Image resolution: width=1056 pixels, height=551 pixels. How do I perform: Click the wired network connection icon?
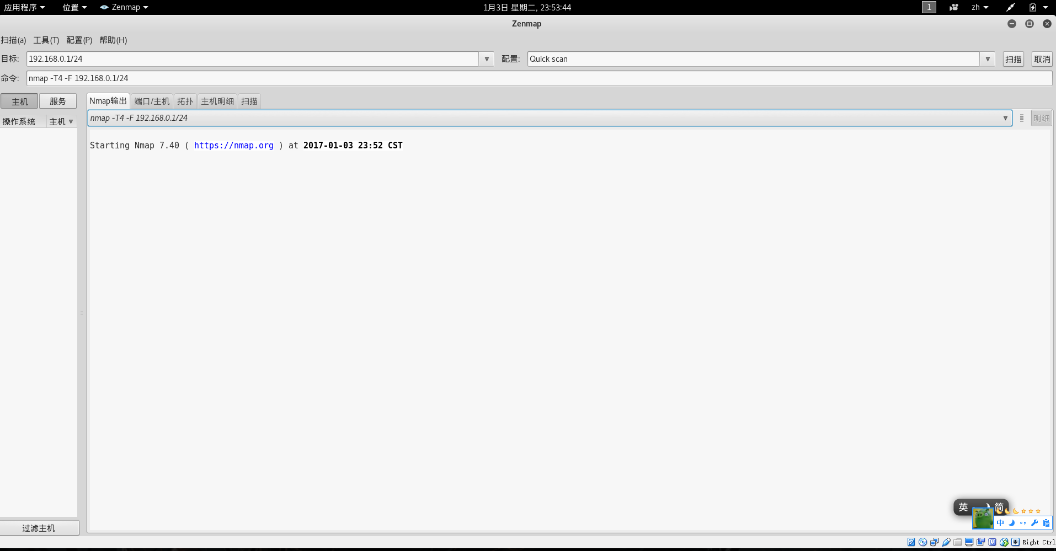[x=1010, y=7]
